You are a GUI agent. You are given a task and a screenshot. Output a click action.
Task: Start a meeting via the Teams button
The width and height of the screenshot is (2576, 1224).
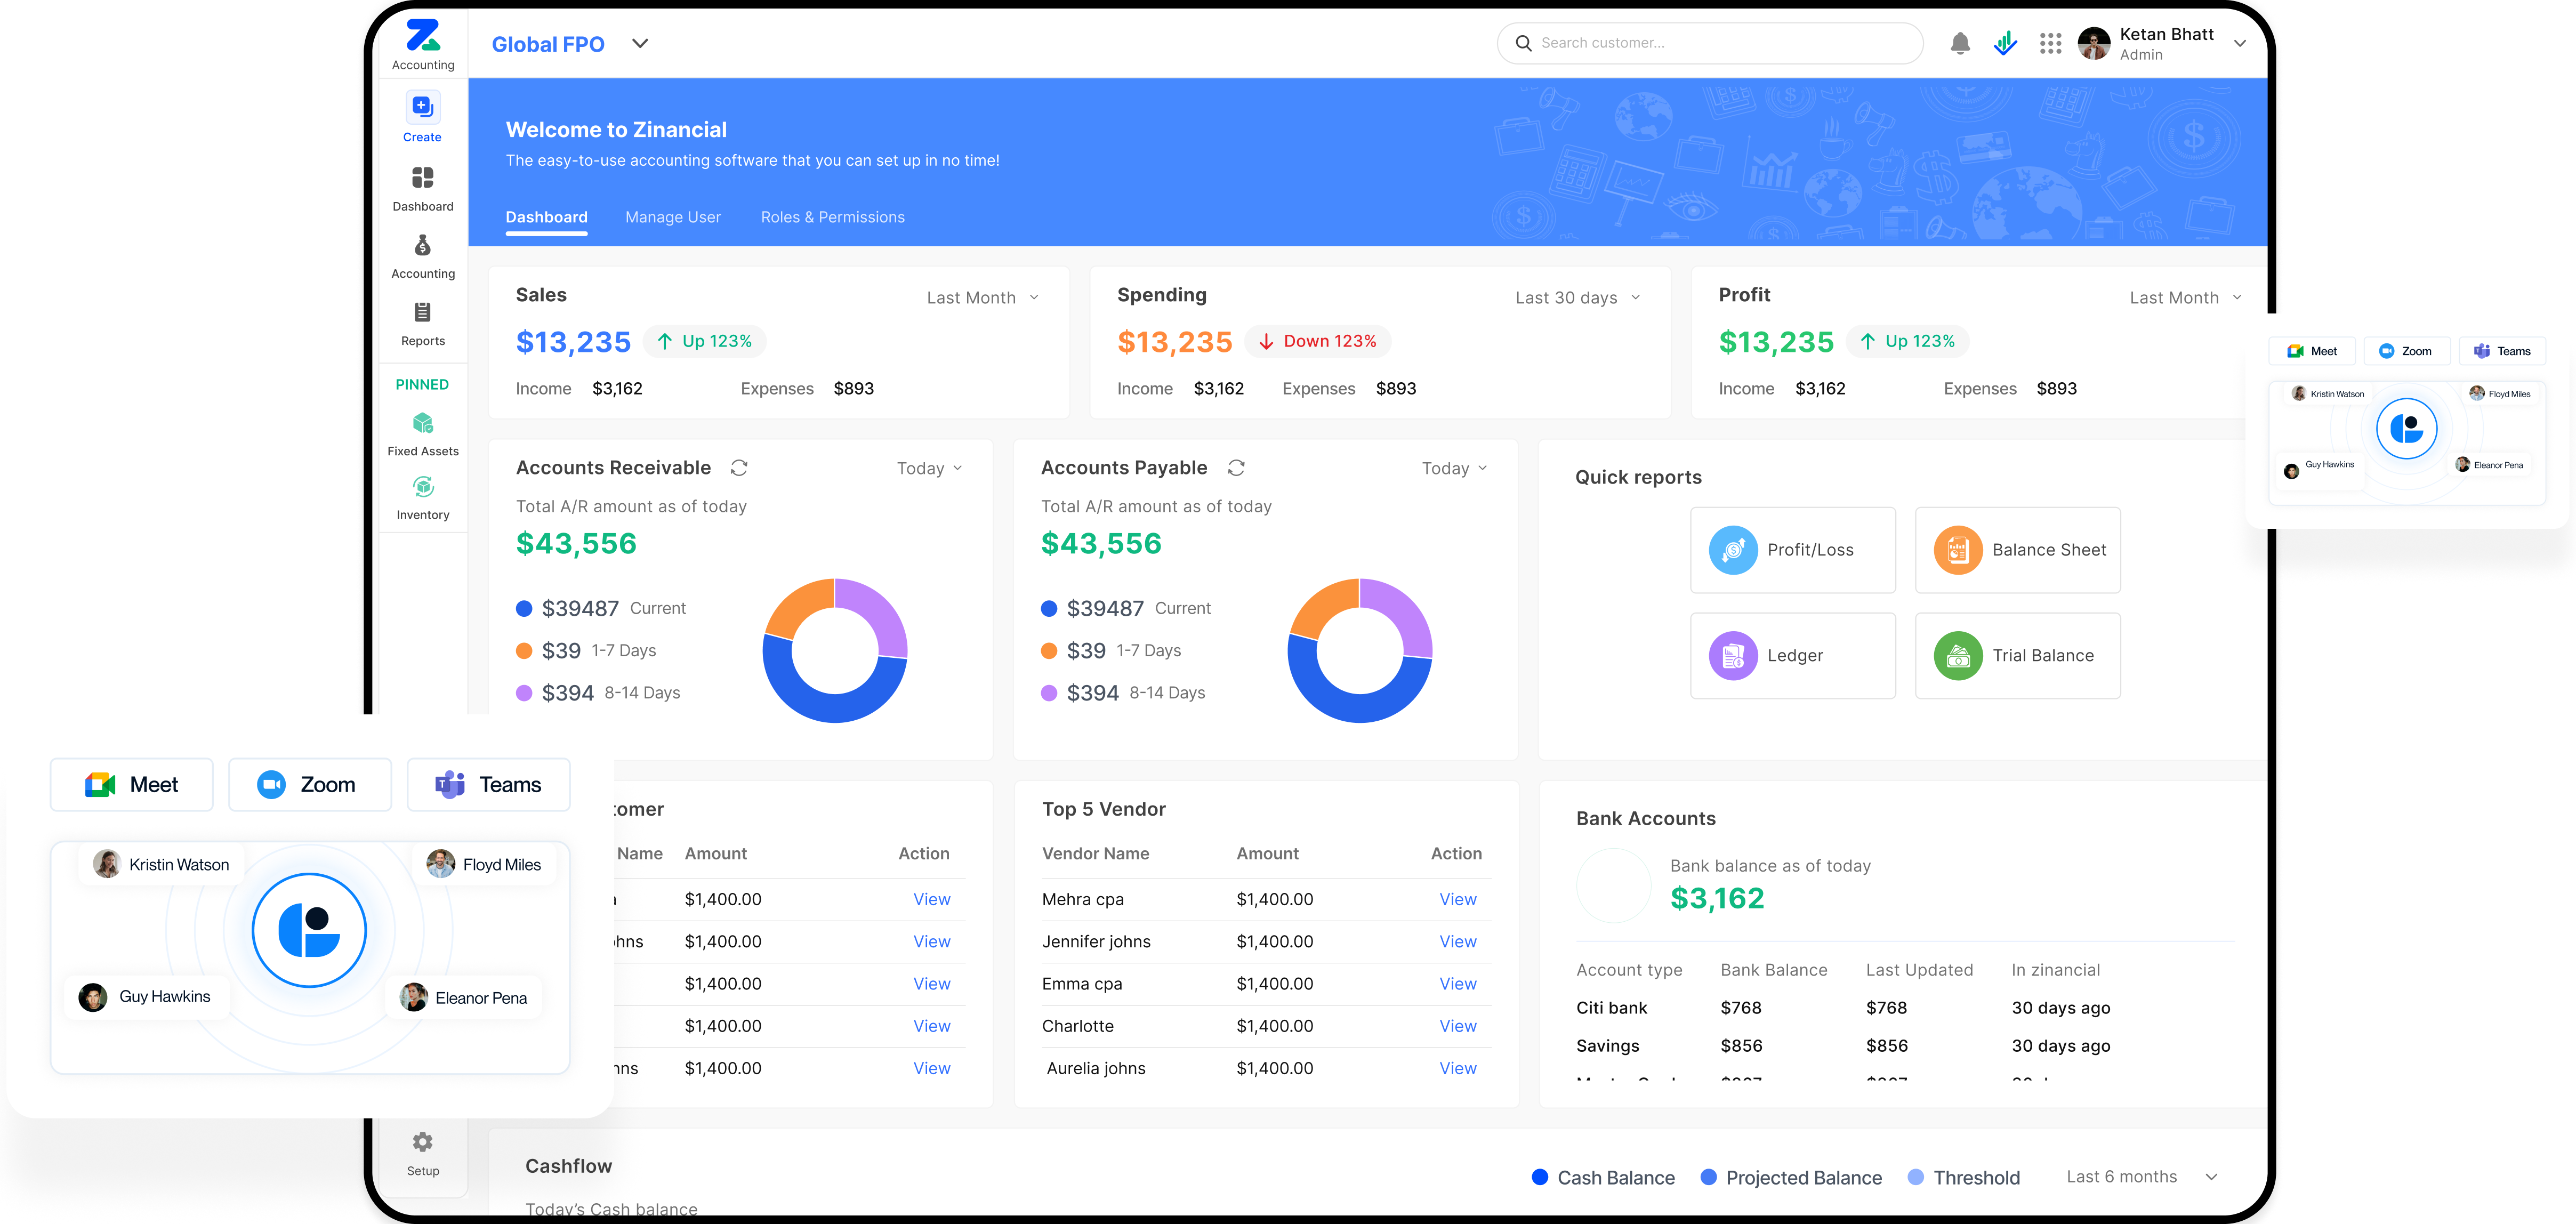coord(488,784)
